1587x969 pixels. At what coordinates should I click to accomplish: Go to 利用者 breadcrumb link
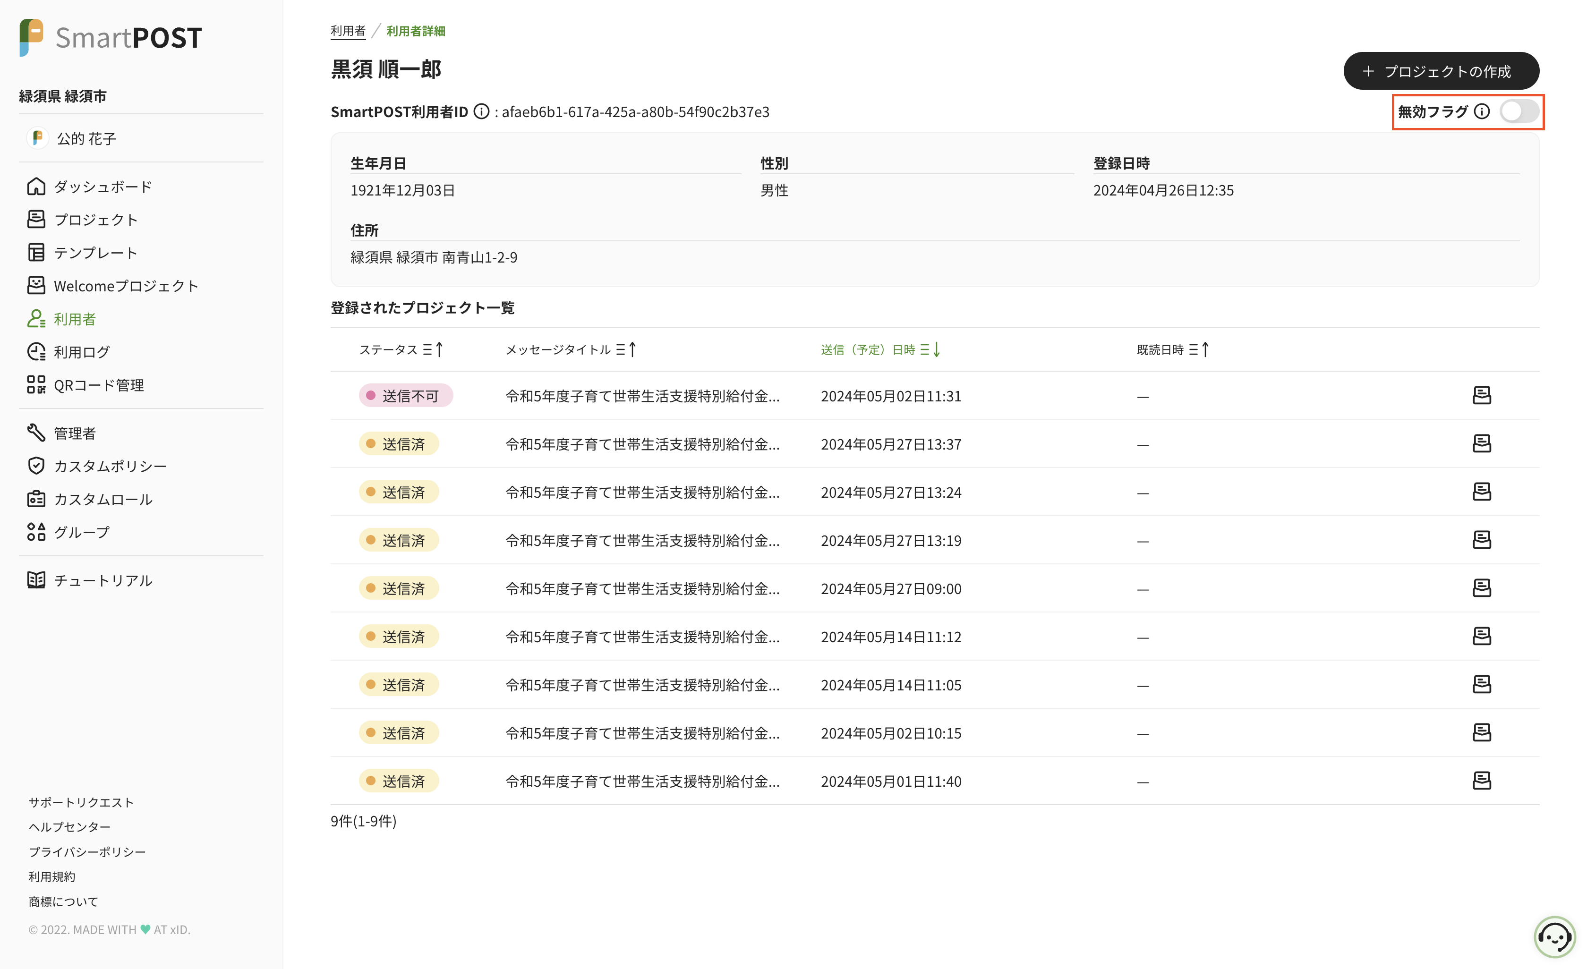348,31
